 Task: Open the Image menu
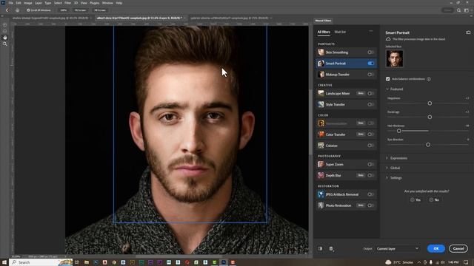(x=28, y=3)
